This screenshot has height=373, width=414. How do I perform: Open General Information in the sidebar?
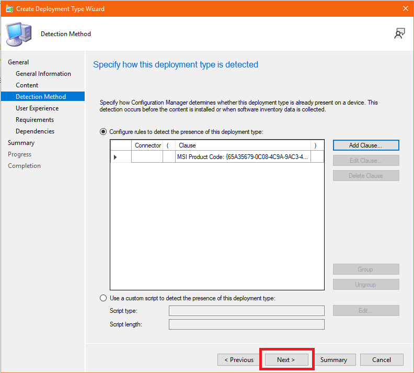click(43, 74)
